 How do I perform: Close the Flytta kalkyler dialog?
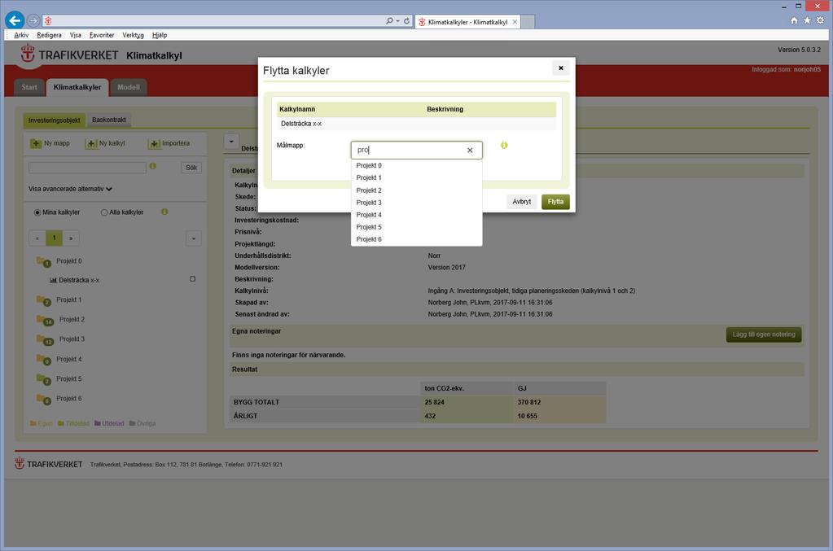tap(560, 68)
